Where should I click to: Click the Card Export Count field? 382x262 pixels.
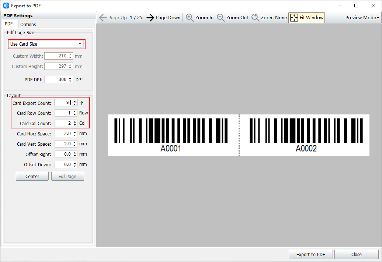[63, 103]
